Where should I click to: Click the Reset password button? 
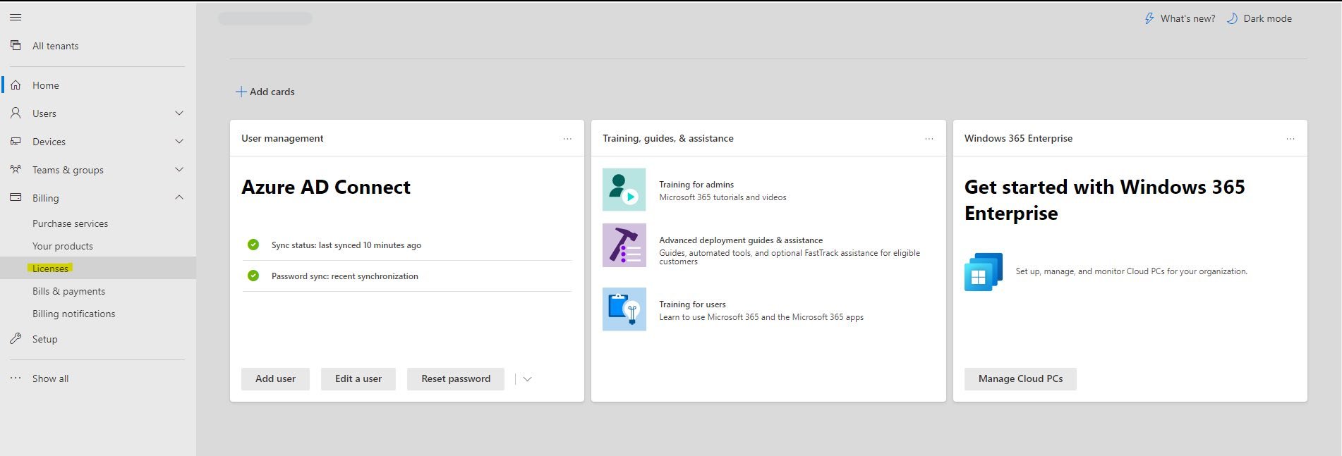[456, 378]
